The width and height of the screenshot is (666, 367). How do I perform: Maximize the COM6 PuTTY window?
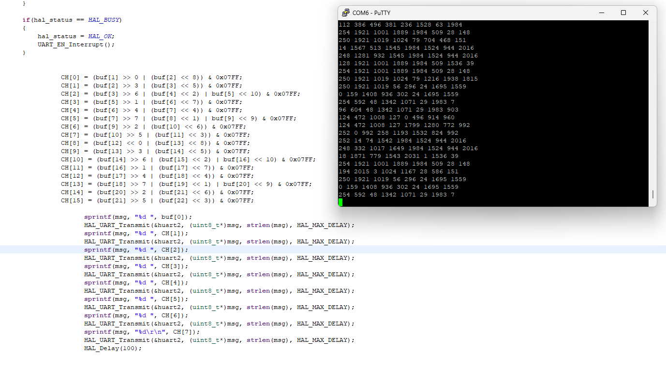623,13
